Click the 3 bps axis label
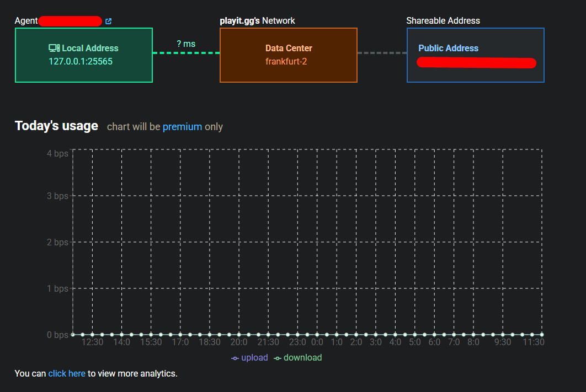Screen dimensions: 586x392 point(57,196)
